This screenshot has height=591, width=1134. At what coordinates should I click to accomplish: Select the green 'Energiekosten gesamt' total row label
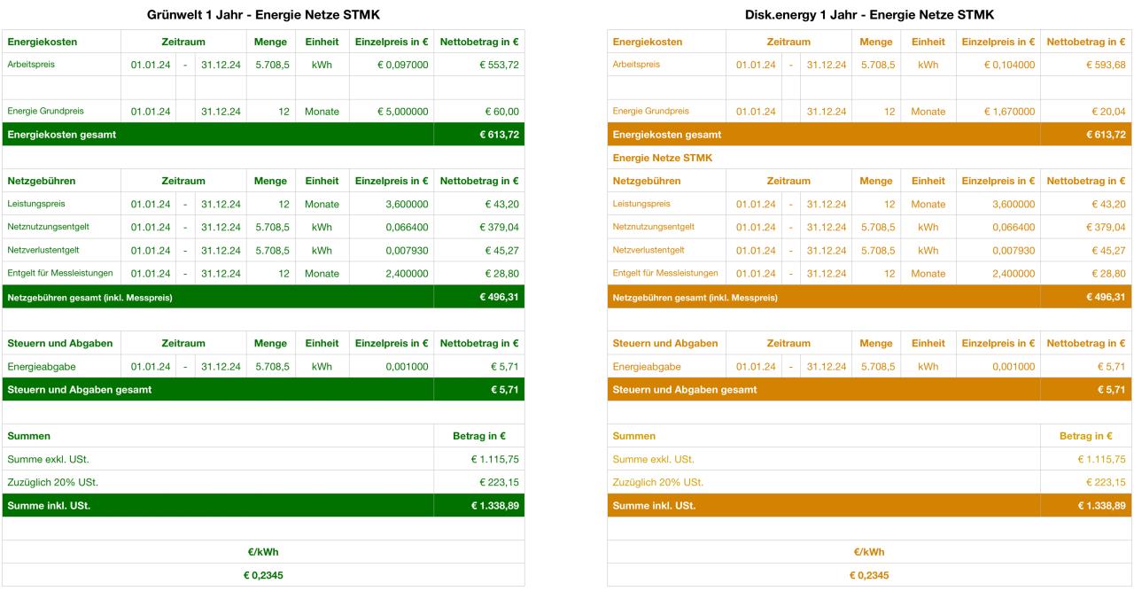point(62,135)
